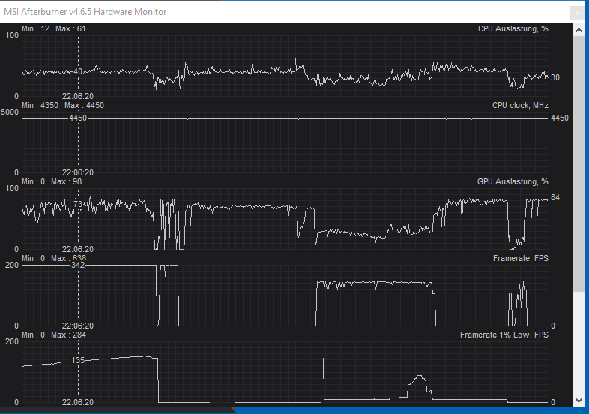Click the GPU Auslastung graph title
This screenshot has height=414, width=589.
[513, 181]
